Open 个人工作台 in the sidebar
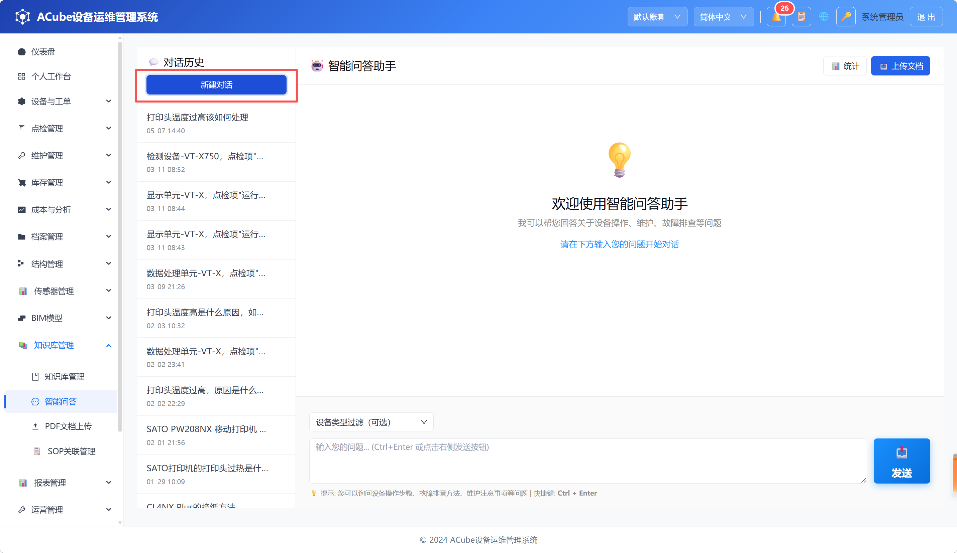The image size is (957, 553). [61, 76]
